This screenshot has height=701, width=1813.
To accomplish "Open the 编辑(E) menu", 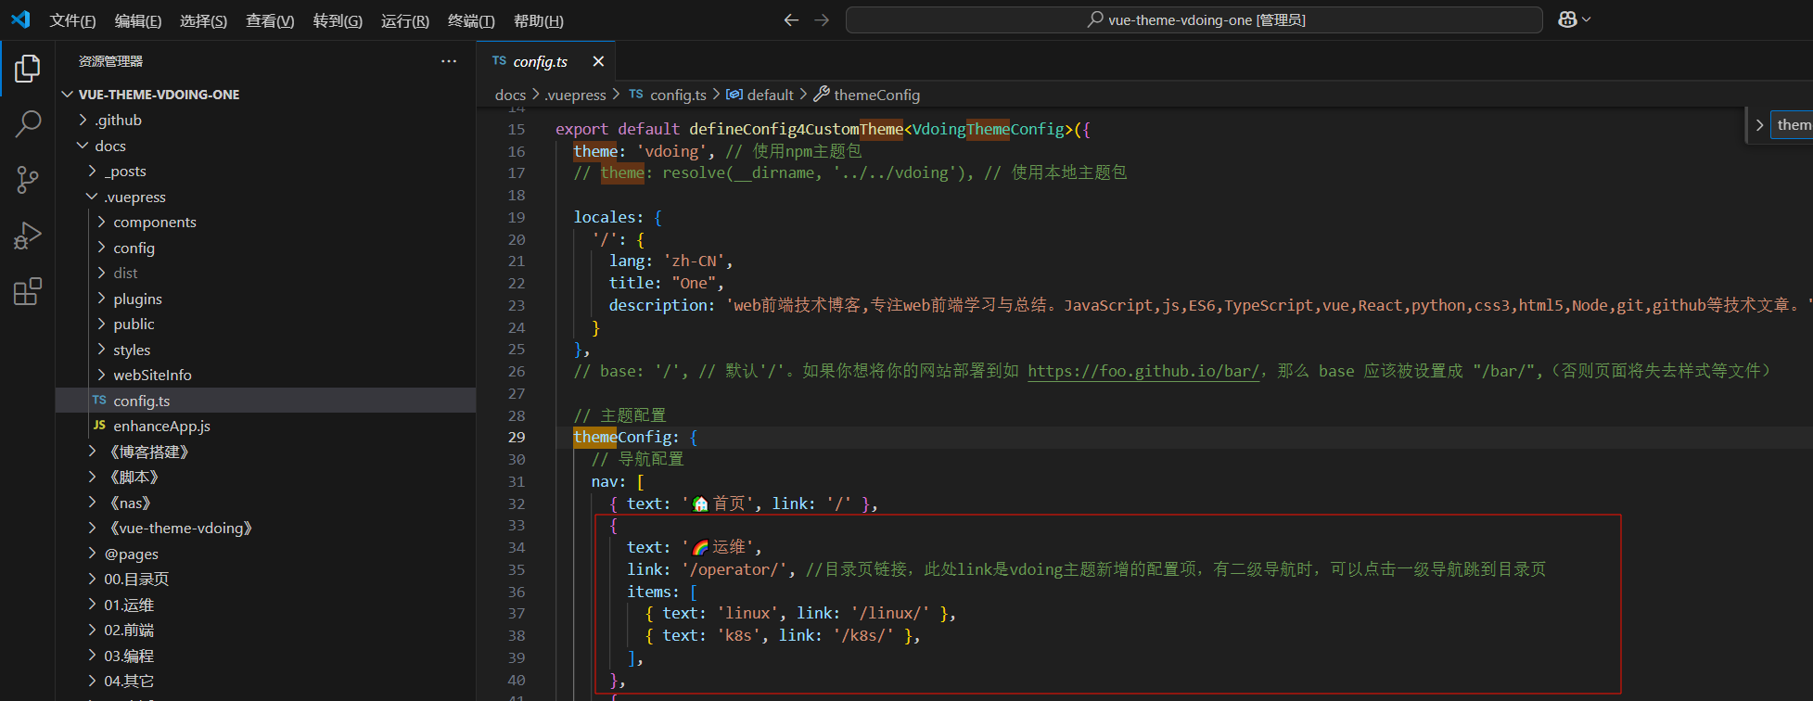I will 138,20.
